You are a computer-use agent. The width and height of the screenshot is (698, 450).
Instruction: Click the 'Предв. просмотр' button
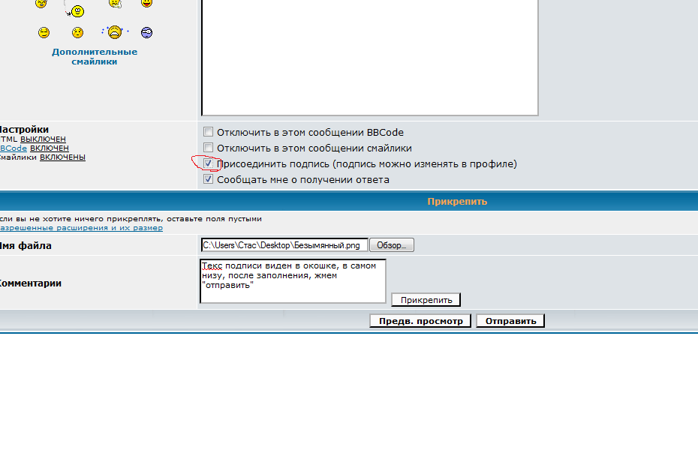pyautogui.click(x=420, y=321)
